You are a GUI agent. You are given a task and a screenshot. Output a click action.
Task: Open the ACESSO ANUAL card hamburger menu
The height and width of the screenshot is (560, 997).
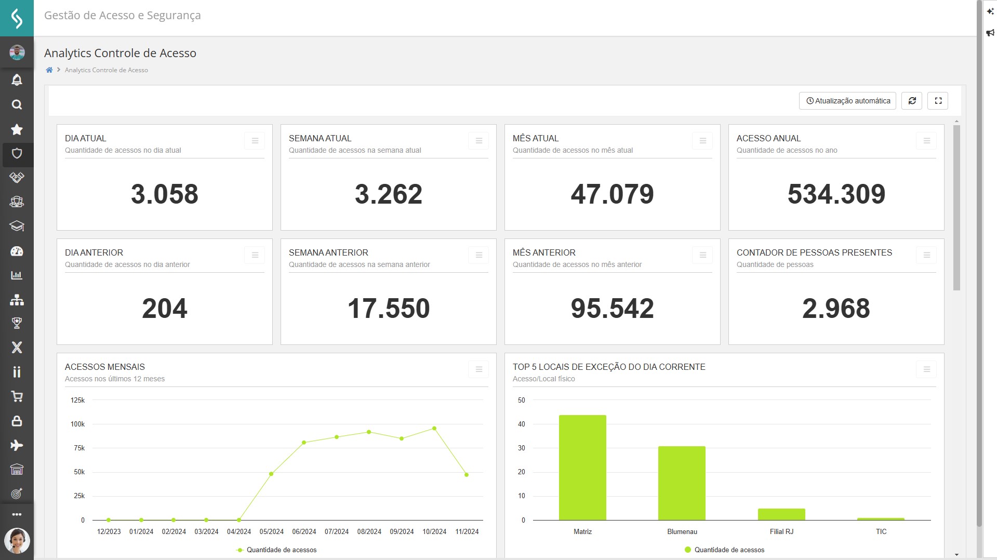click(926, 141)
